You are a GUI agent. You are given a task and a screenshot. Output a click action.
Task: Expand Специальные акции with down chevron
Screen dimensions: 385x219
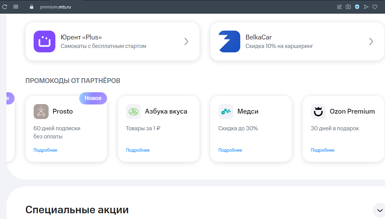coord(380,210)
